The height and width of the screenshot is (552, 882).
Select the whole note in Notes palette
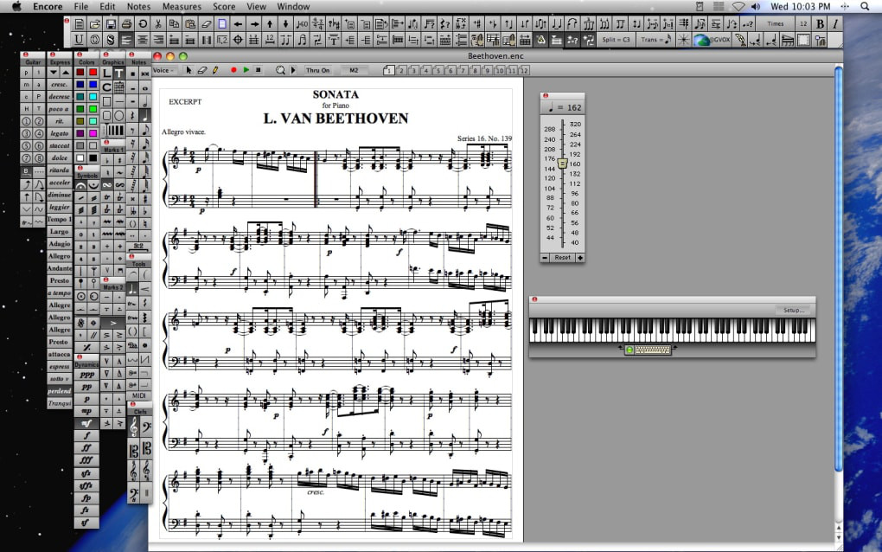145,88
